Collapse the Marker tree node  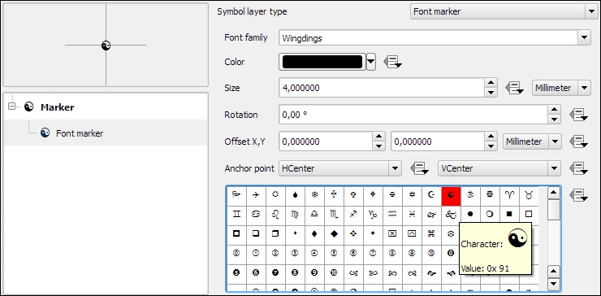coord(12,107)
